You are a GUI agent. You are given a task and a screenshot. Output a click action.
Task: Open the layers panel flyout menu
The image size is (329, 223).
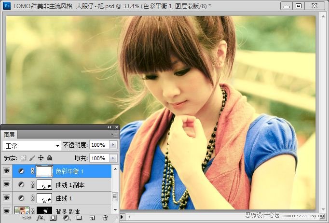coord(114,134)
